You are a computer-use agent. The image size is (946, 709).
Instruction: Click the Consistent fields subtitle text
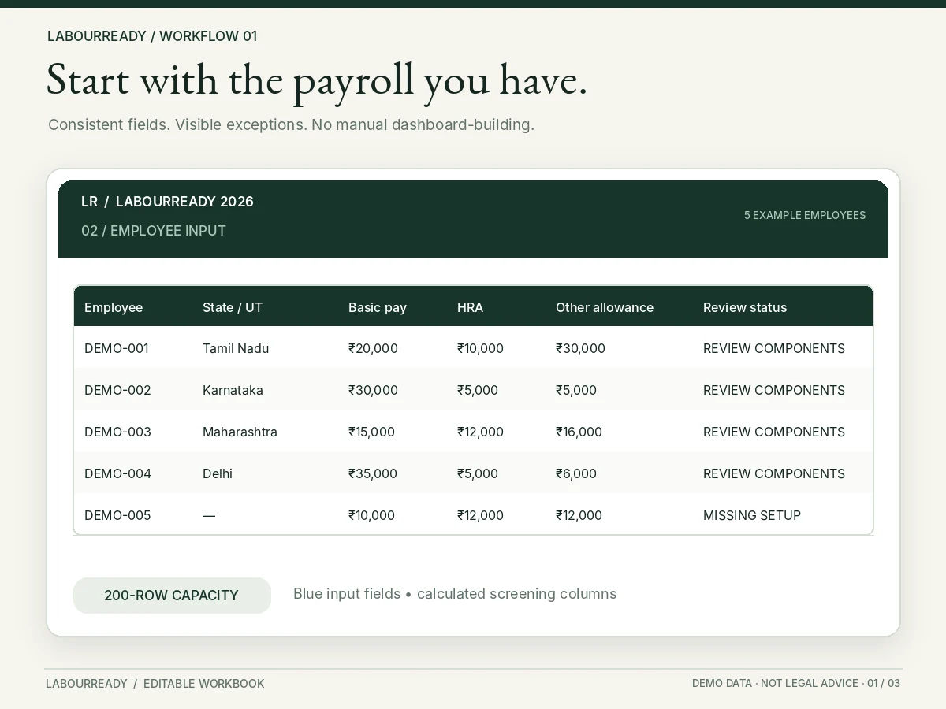[291, 124]
